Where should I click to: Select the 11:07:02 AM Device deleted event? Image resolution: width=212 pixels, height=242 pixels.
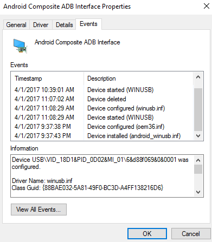point(102,99)
